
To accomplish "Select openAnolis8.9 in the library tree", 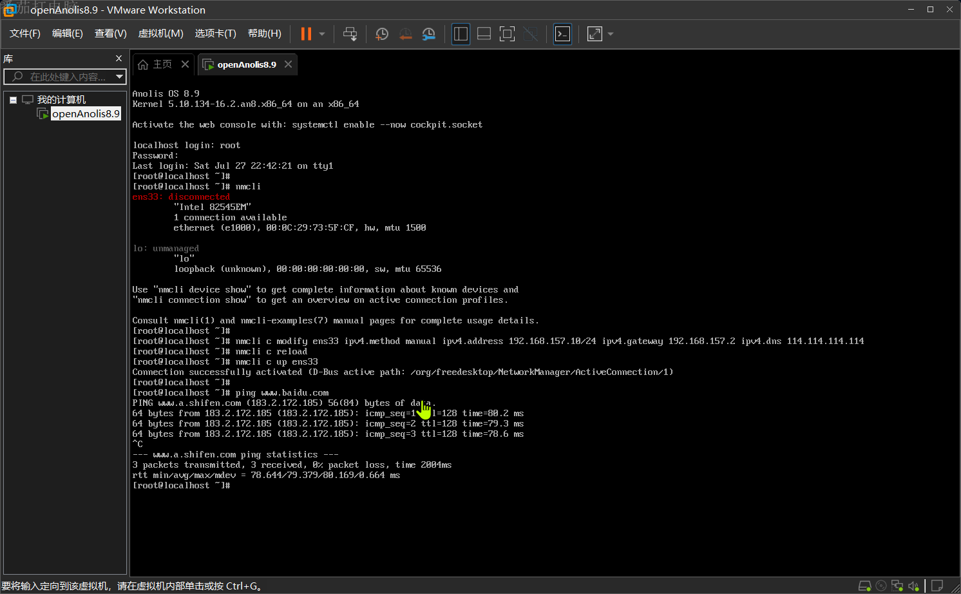I will pyautogui.click(x=86, y=114).
